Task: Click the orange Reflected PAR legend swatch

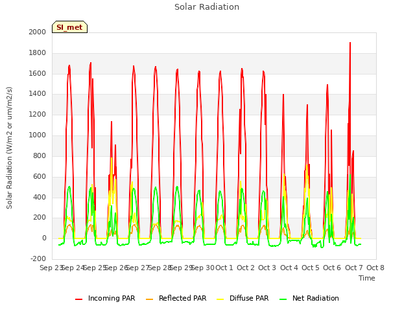Action: [x=149, y=299]
